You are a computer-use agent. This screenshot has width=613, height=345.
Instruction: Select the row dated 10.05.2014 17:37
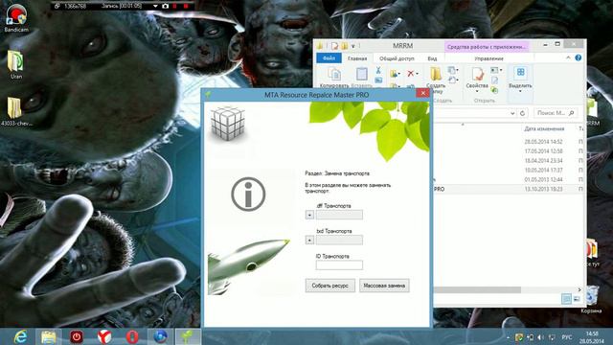[x=509, y=171]
